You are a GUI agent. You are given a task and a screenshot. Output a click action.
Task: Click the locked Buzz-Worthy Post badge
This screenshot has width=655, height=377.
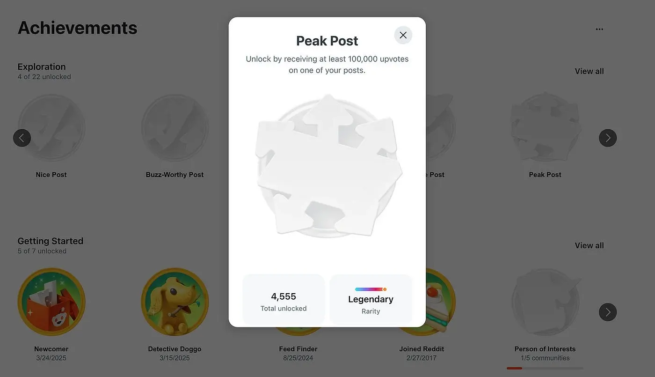tap(175, 128)
